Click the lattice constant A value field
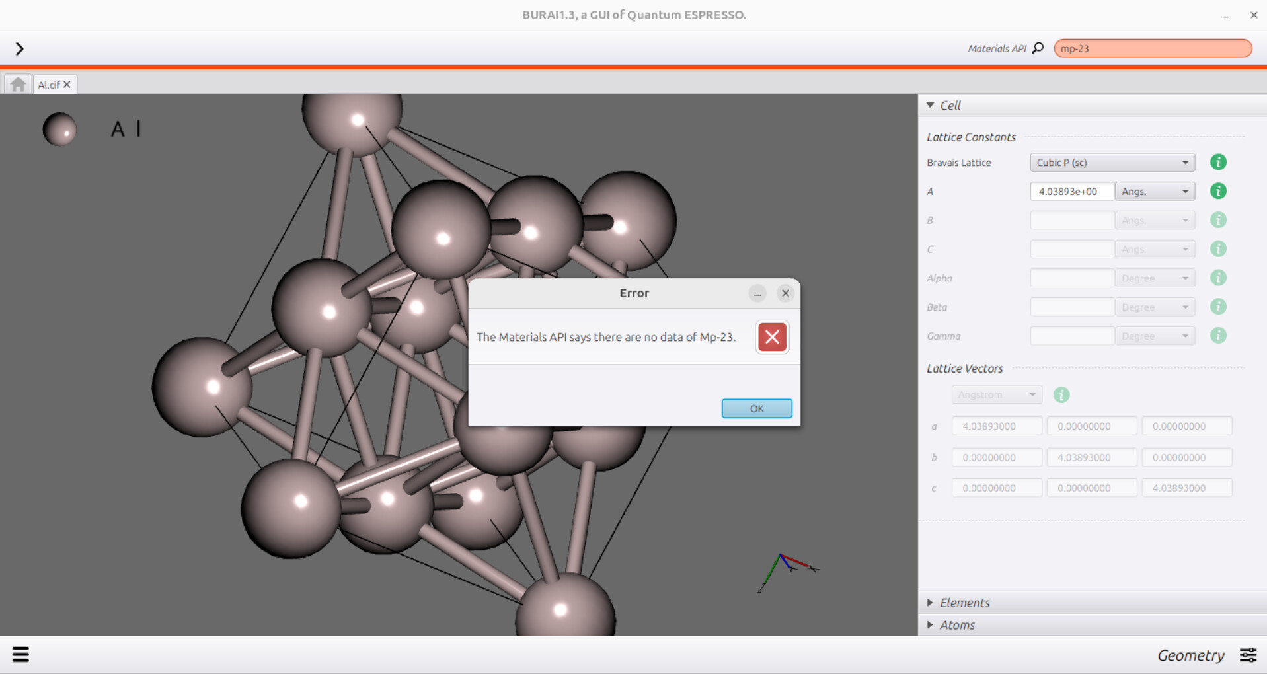This screenshot has width=1267, height=674. (x=1071, y=192)
